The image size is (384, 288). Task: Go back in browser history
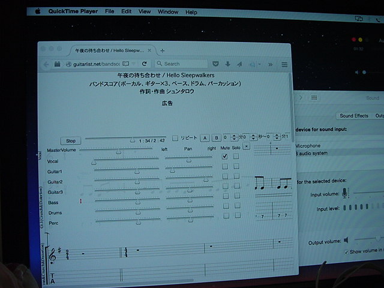tap(46, 64)
